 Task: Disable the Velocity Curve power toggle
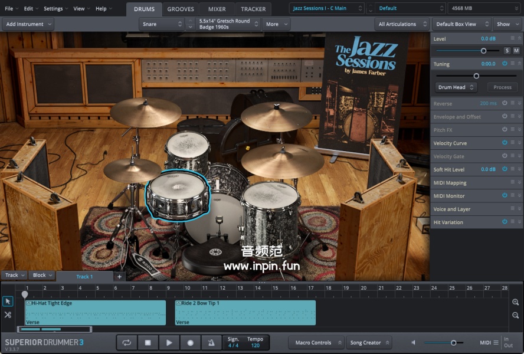point(505,143)
